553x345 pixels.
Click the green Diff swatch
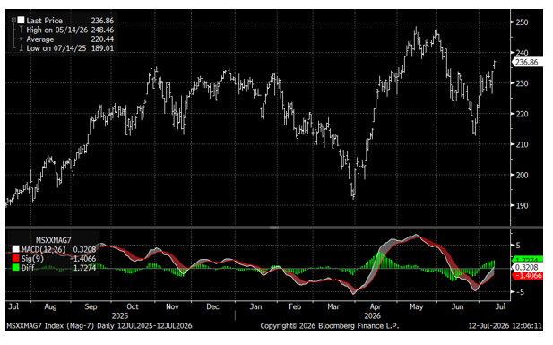tap(15, 268)
